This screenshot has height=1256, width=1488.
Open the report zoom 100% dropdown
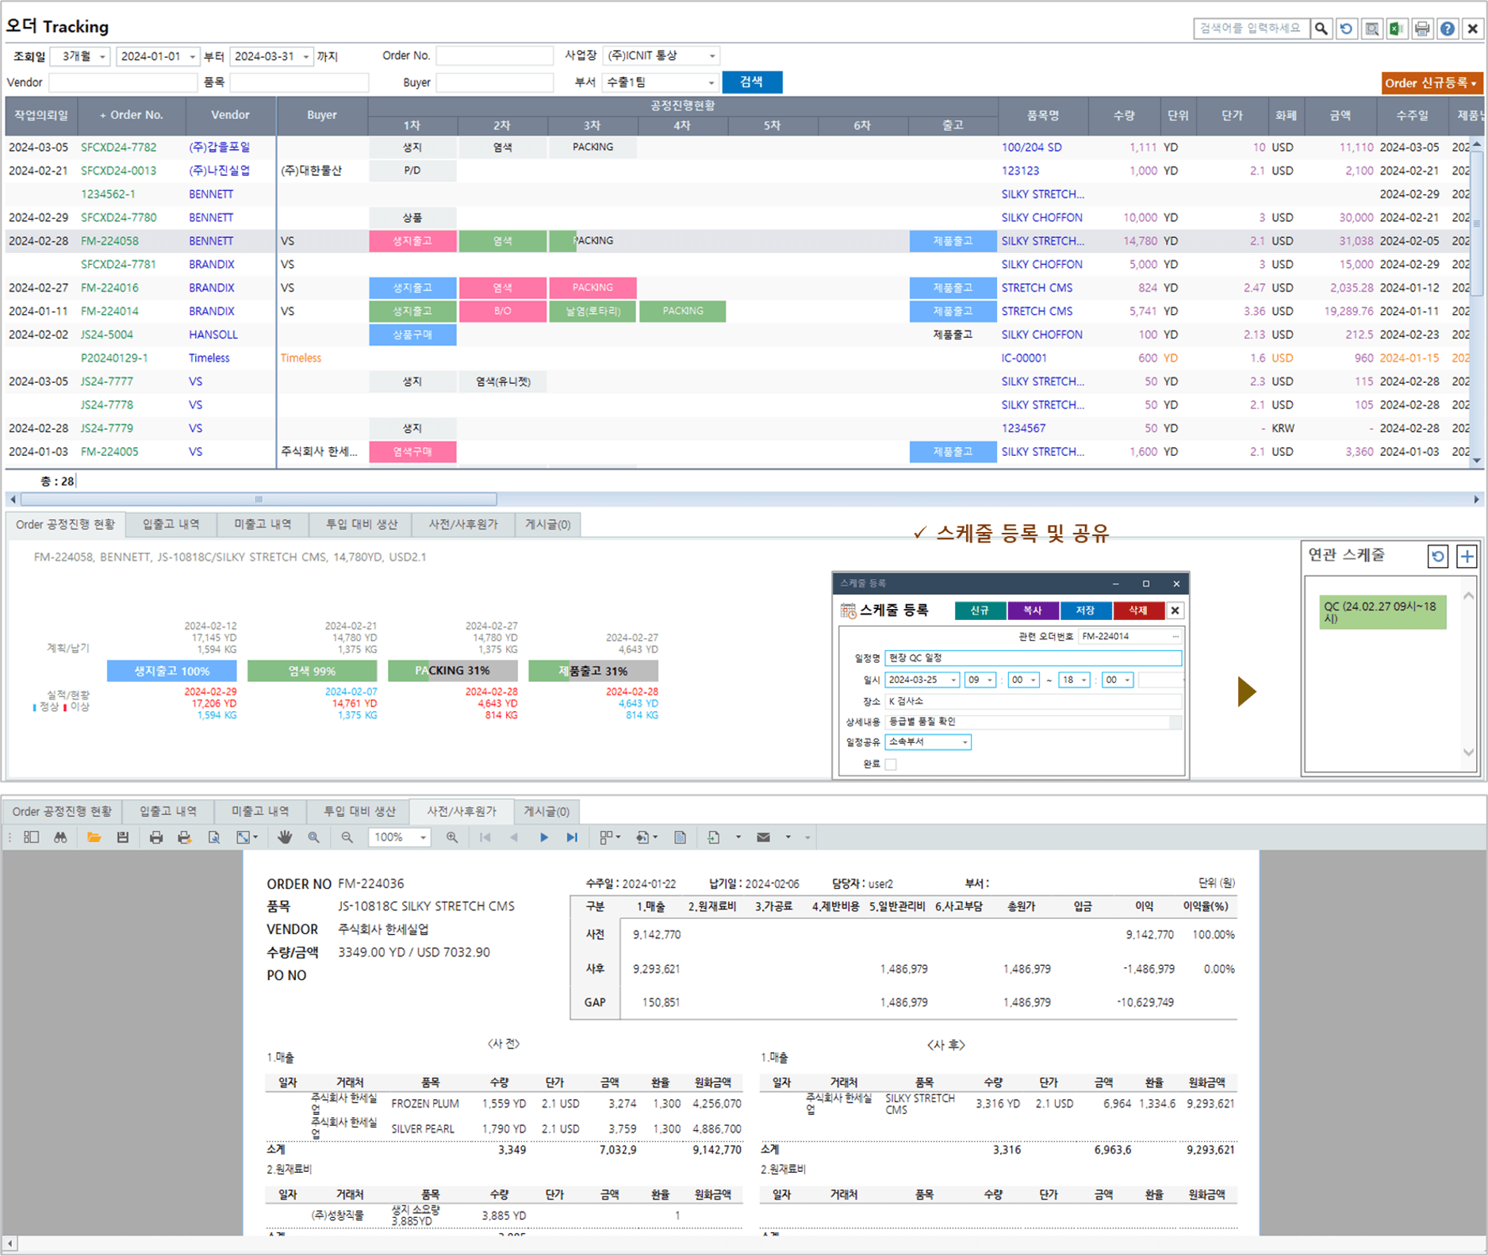[423, 837]
